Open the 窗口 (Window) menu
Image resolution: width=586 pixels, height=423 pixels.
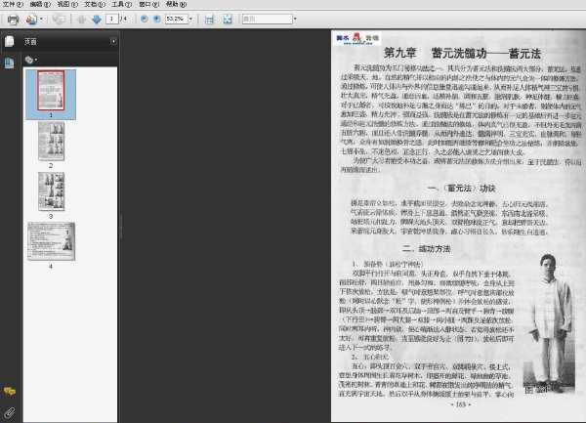coord(148,4)
